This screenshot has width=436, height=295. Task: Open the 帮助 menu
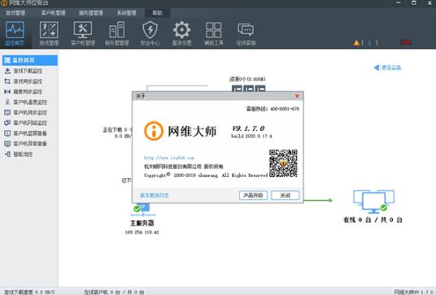click(157, 13)
